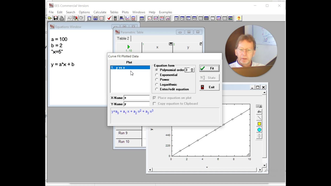Click the green run arrow in Parametric Table

pyautogui.click(x=129, y=47)
